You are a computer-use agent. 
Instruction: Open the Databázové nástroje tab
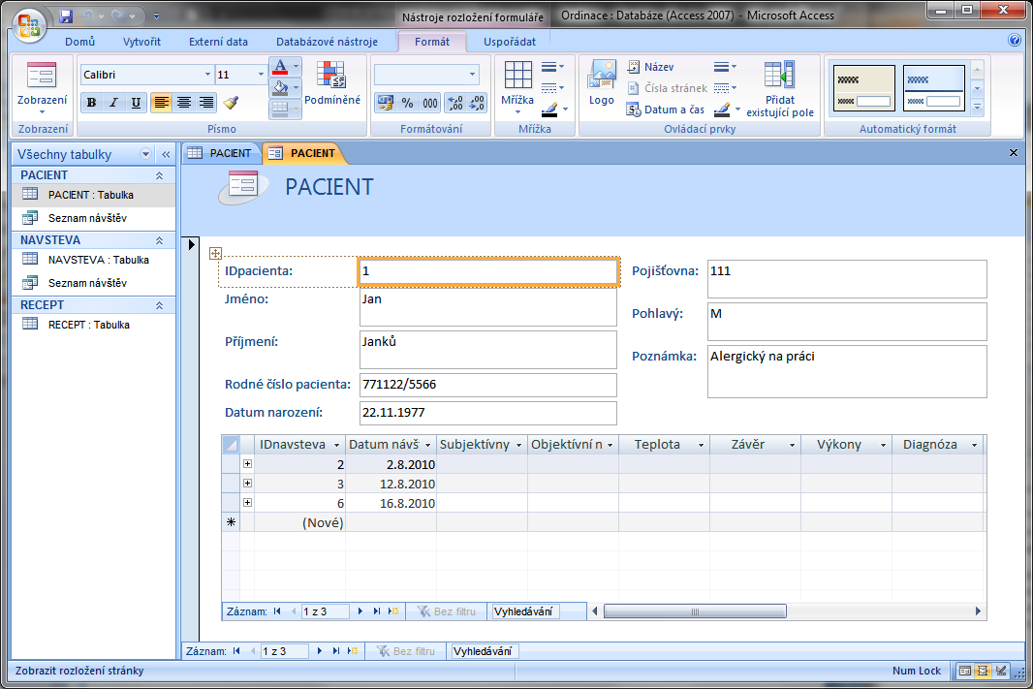pyautogui.click(x=327, y=42)
